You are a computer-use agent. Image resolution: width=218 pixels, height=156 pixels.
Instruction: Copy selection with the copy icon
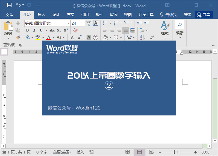point(18,30)
